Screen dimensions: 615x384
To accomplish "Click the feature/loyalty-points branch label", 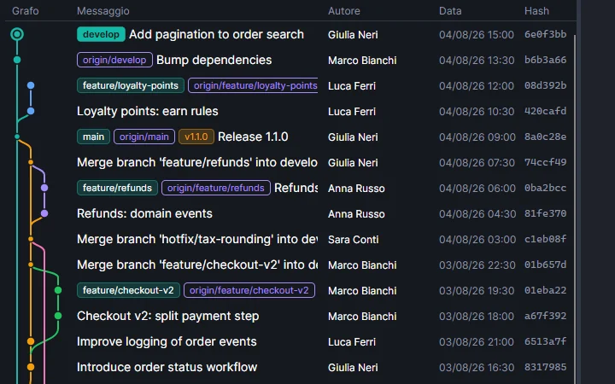I will click(131, 85).
